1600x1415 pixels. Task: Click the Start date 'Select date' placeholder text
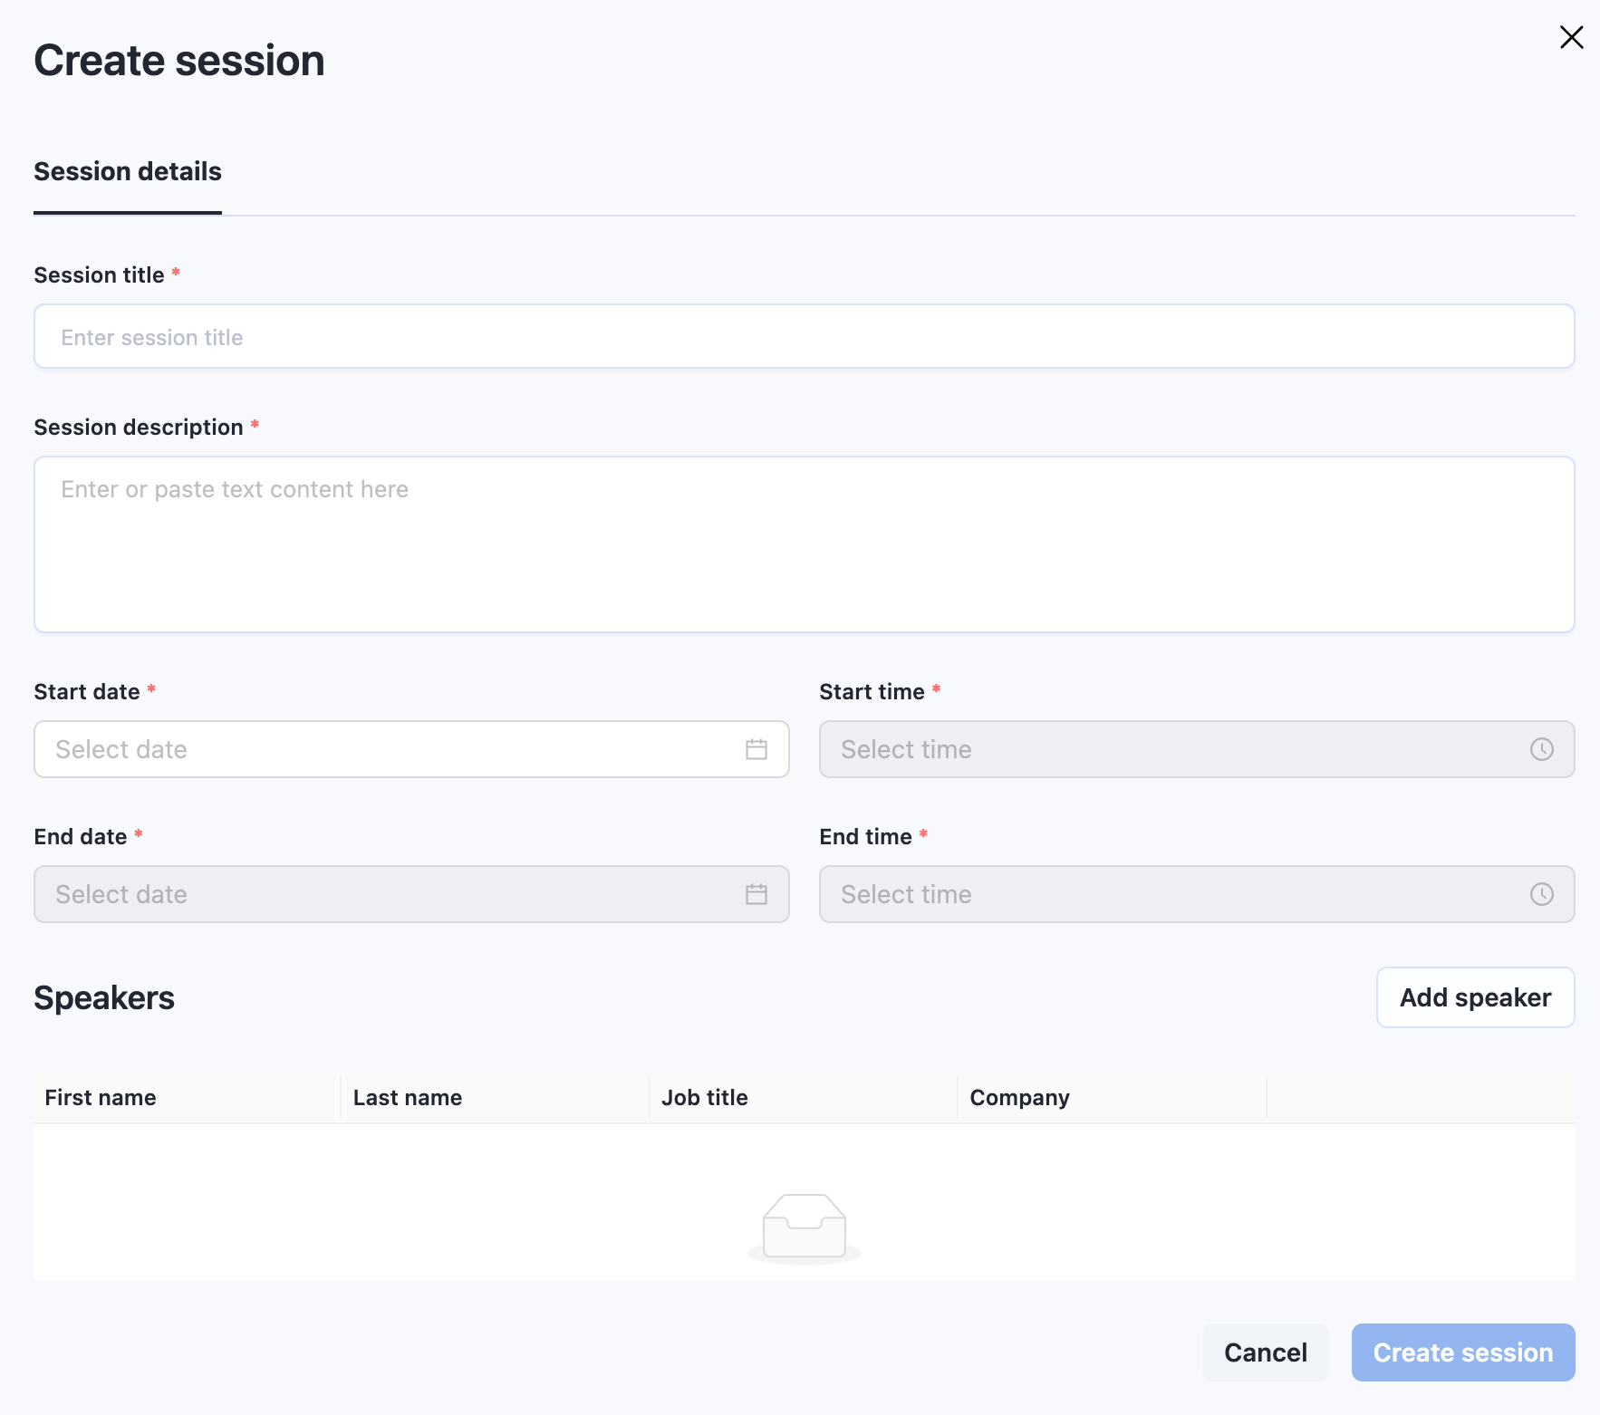click(x=121, y=750)
